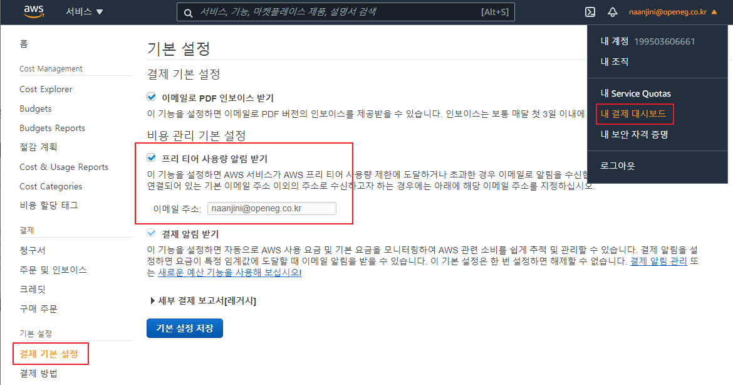Click the Cost Management sidebar header

[51, 69]
